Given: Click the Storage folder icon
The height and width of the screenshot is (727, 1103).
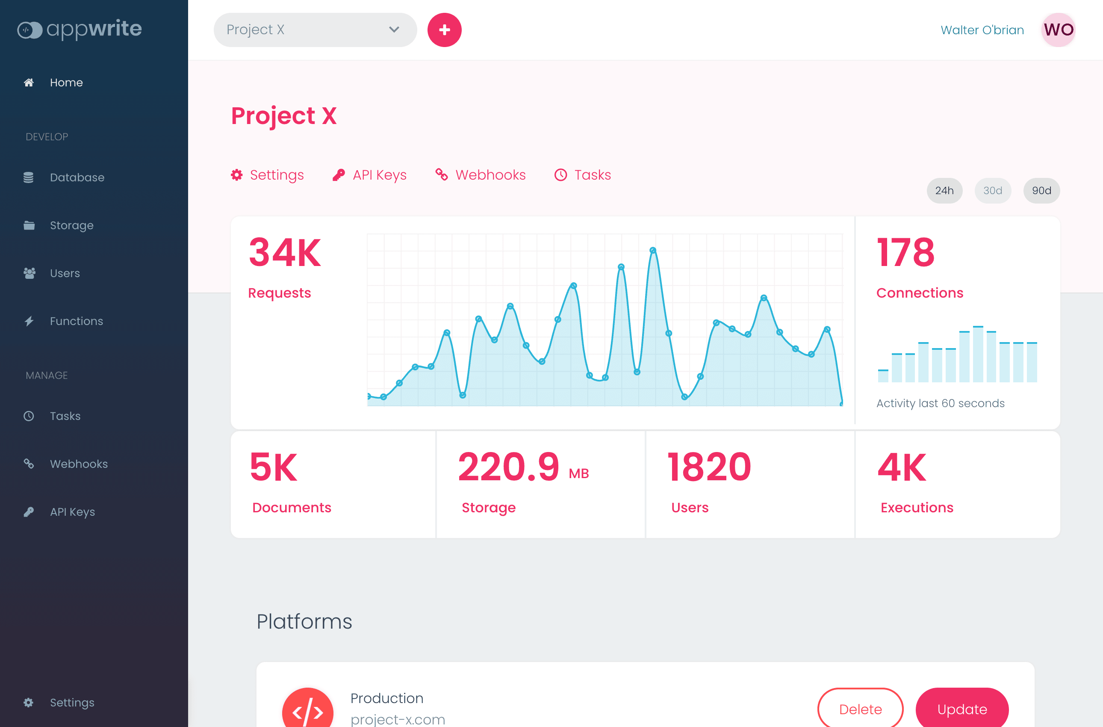Looking at the screenshot, I should 29,225.
